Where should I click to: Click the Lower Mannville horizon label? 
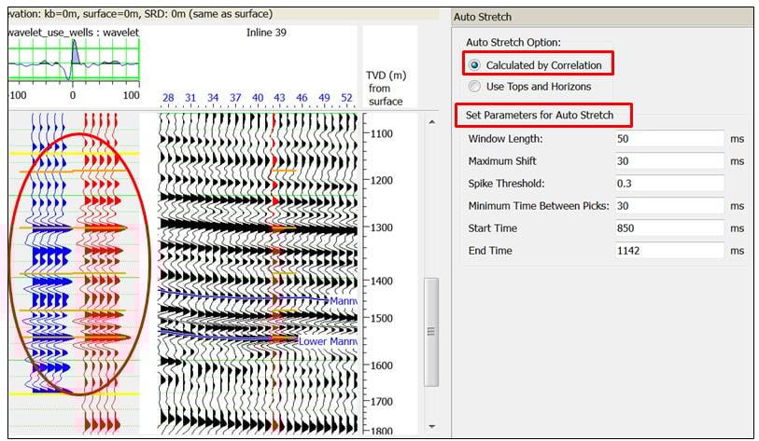click(x=328, y=341)
